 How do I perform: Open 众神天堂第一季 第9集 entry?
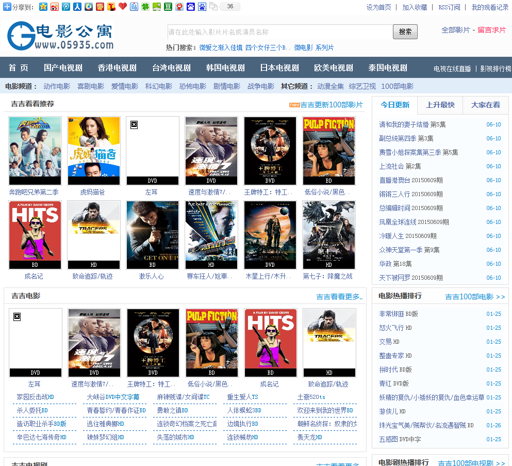409,250
